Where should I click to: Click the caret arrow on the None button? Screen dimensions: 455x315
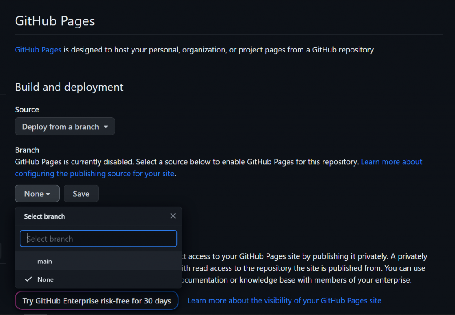48,194
